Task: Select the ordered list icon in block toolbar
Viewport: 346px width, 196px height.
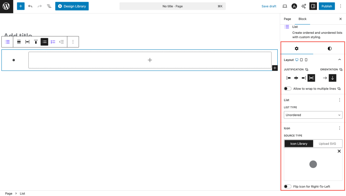Action: (53, 42)
